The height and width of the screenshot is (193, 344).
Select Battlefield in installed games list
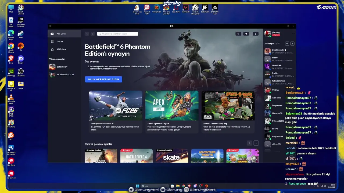64,67
